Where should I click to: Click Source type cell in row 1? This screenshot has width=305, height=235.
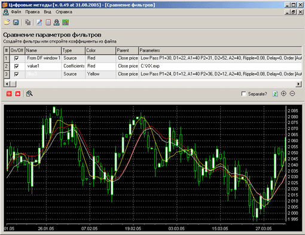point(74,58)
